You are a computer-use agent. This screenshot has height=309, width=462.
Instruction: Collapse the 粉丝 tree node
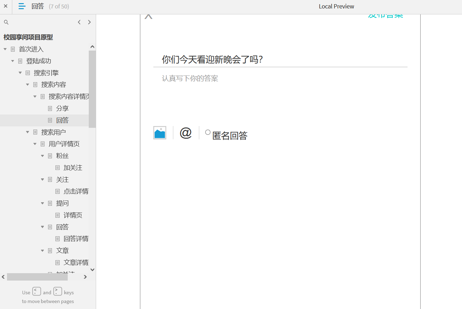[x=42, y=156]
